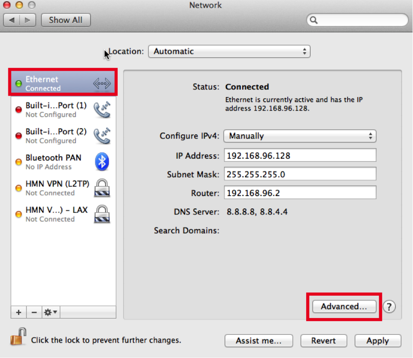Select Built-i...Port (2) service
Viewport: 413px width, 358px height.
(63, 136)
